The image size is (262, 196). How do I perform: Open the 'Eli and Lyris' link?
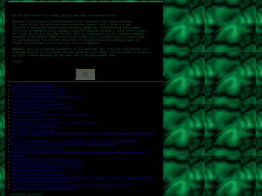point(33,119)
